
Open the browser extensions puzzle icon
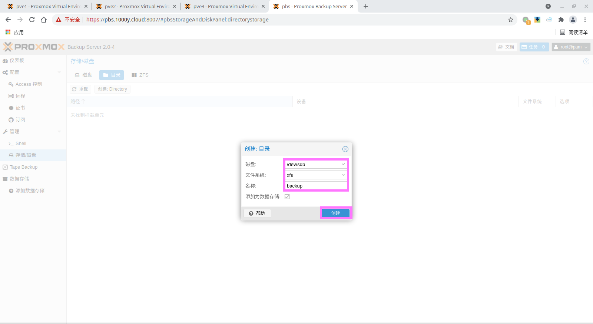tap(561, 20)
